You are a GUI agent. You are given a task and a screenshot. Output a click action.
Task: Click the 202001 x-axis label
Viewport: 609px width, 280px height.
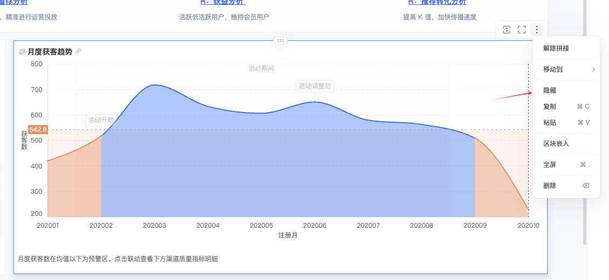[x=48, y=225]
